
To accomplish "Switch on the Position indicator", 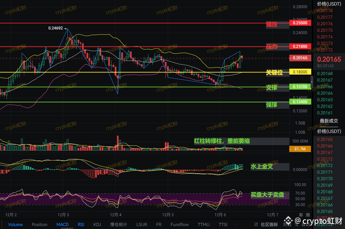I will [40, 224].
